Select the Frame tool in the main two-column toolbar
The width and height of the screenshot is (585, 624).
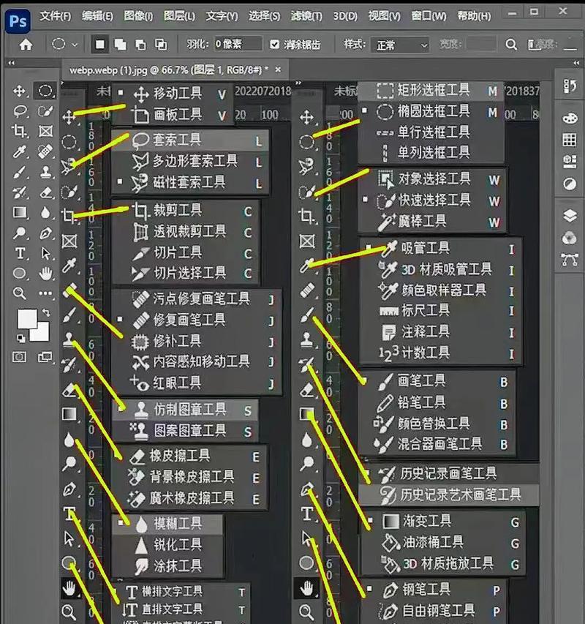45,131
